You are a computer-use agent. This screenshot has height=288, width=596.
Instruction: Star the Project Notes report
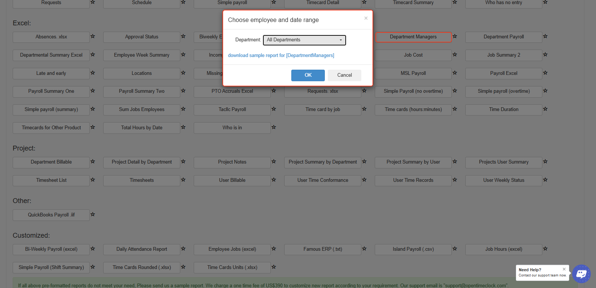coord(274,162)
